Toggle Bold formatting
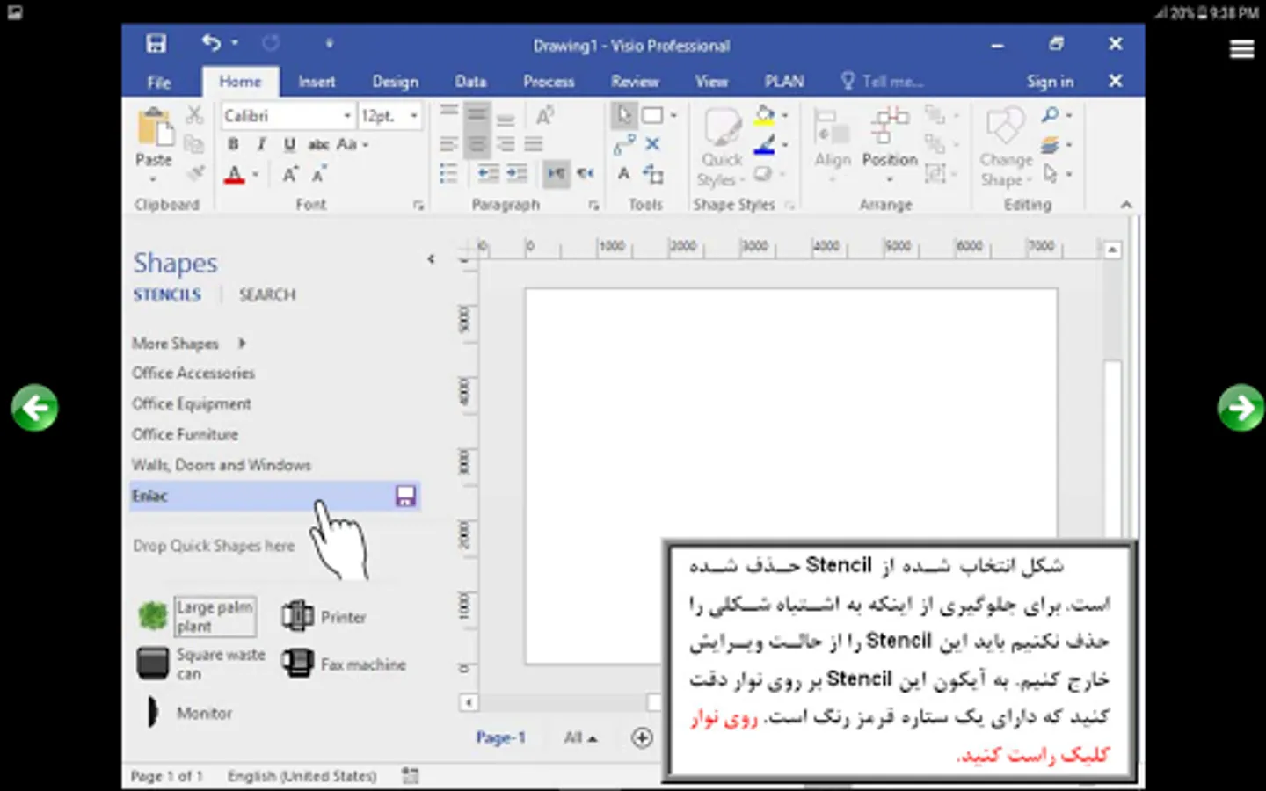 [233, 144]
